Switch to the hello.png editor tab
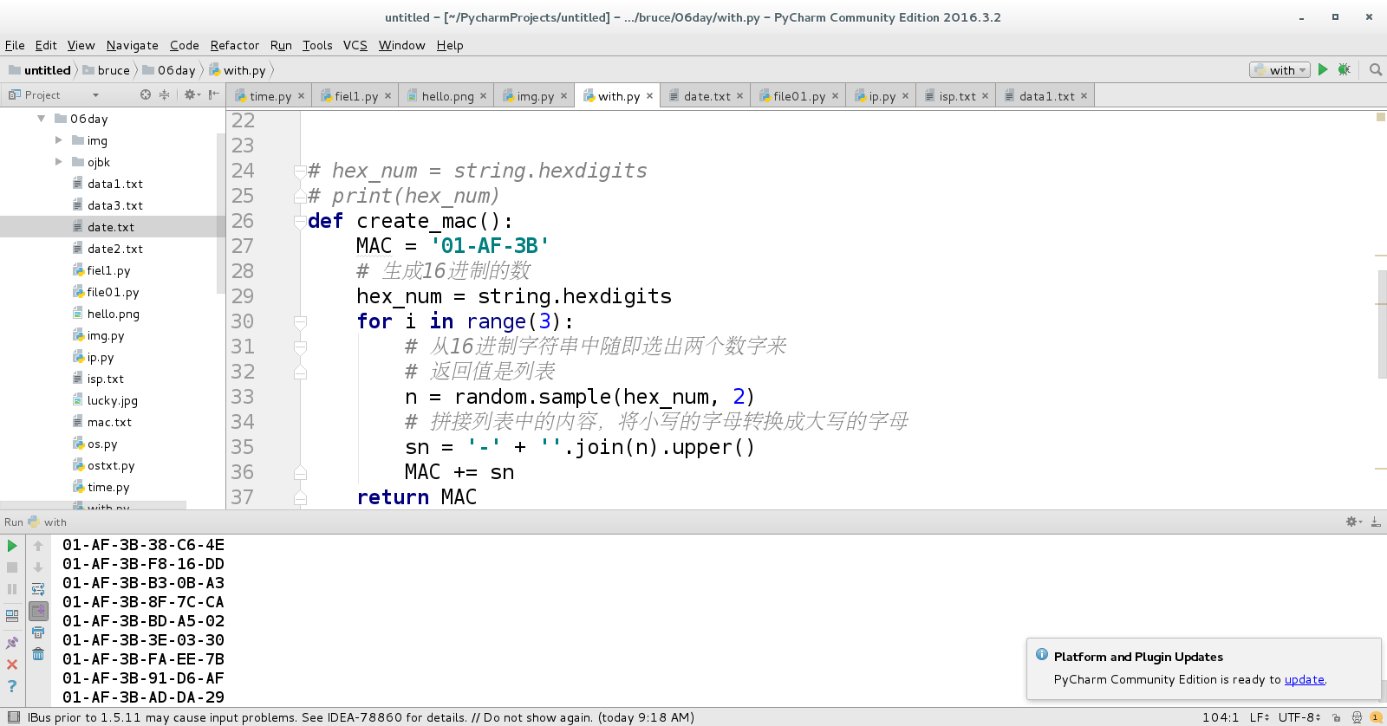This screenshot has width=1387, height=726. tap(447, 96)
